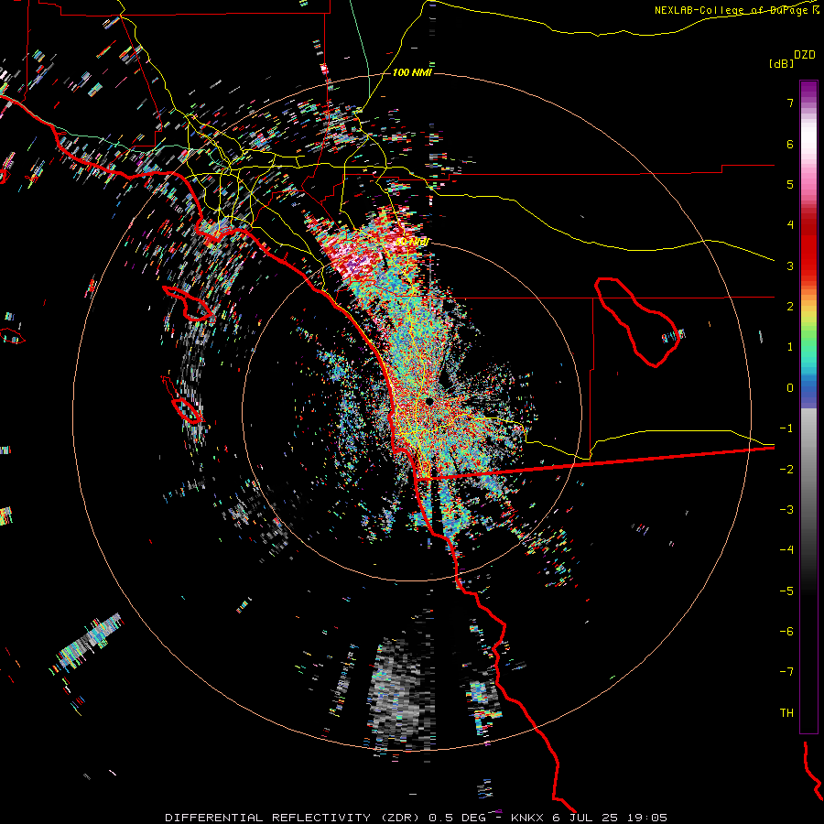Click the 0.5 DEG elevation text
Viewport: 824px width, 824px height.
click(457, 818)
